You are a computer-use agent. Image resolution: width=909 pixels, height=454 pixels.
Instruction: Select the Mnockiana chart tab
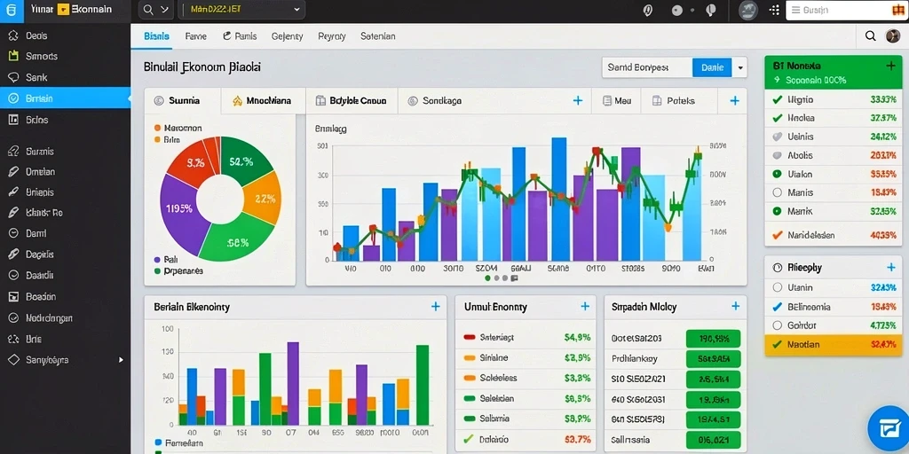tap(262, 101)
